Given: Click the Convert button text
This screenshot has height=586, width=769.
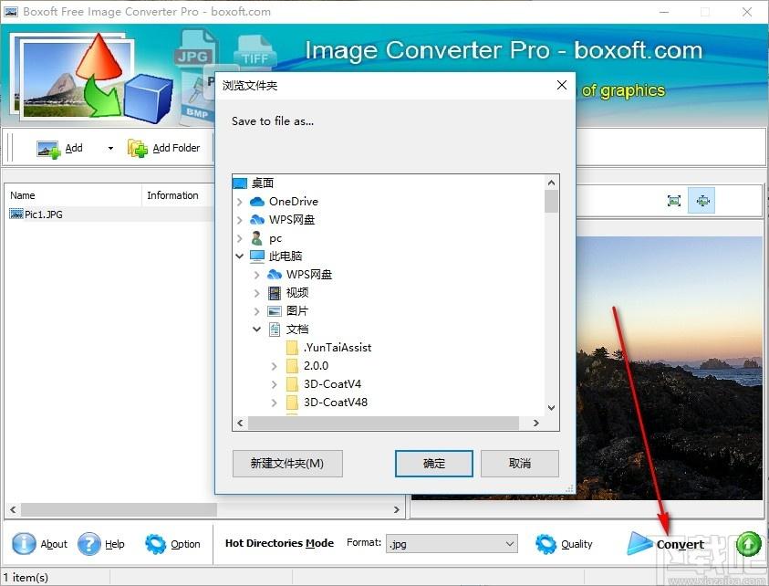Looking at the screenshot, I should pos(681,544).
